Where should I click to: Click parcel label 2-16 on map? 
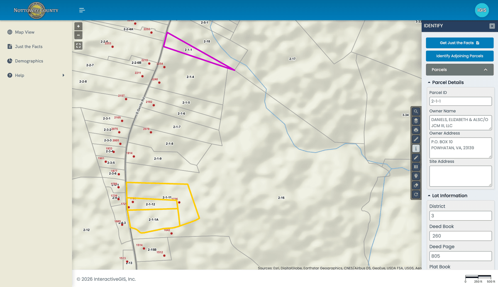pyautogui.click(x=281, y=198)
